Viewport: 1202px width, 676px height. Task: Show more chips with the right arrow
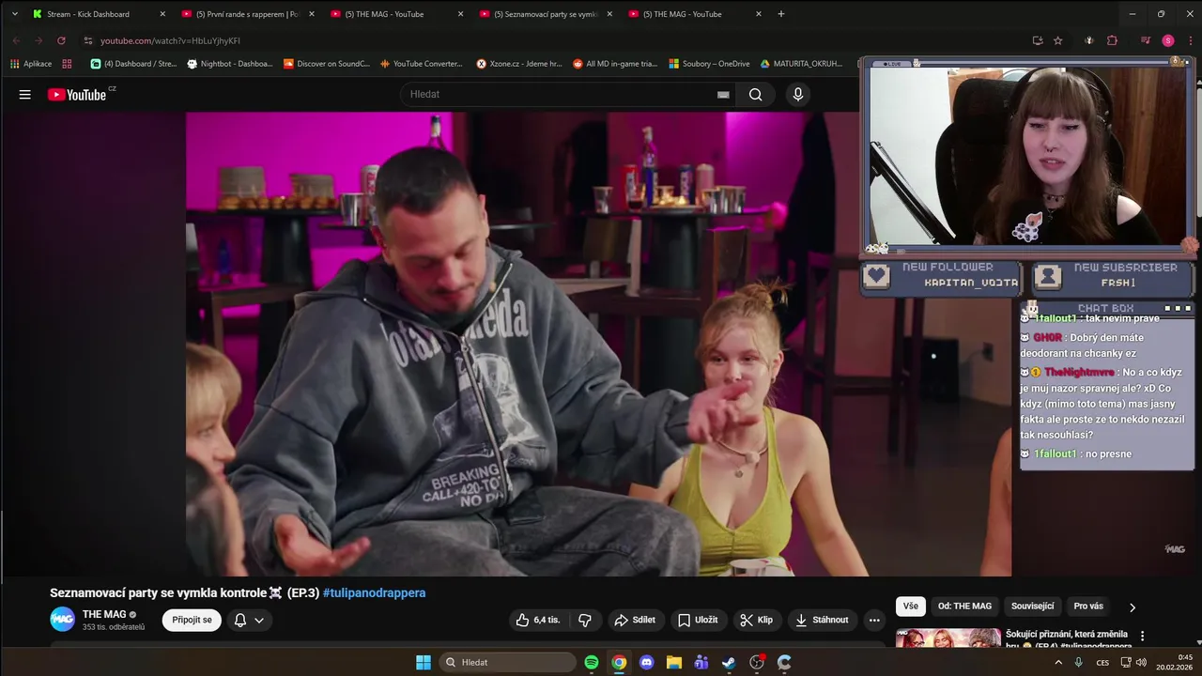coord(1132,607)
